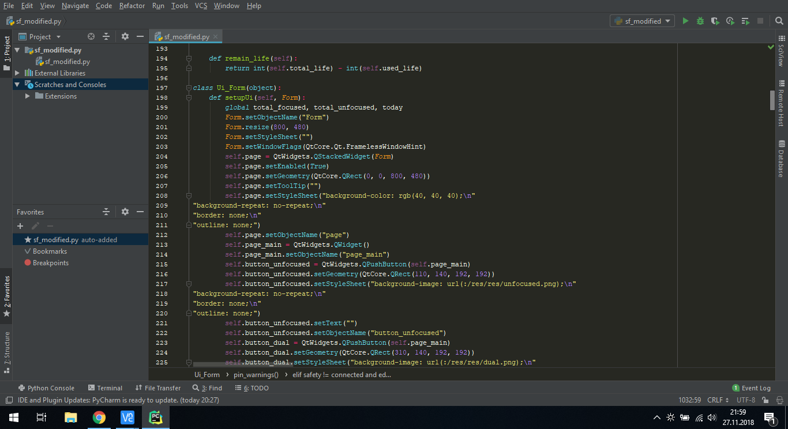The height and width of the screenshot is (429, 788).
Task: Show hidden system tray icons chevron
Action: (657, 417)
